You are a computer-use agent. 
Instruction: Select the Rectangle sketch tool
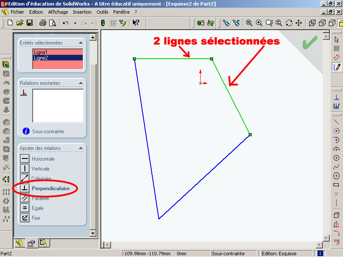pyautogui.click(x=337, y=185)
